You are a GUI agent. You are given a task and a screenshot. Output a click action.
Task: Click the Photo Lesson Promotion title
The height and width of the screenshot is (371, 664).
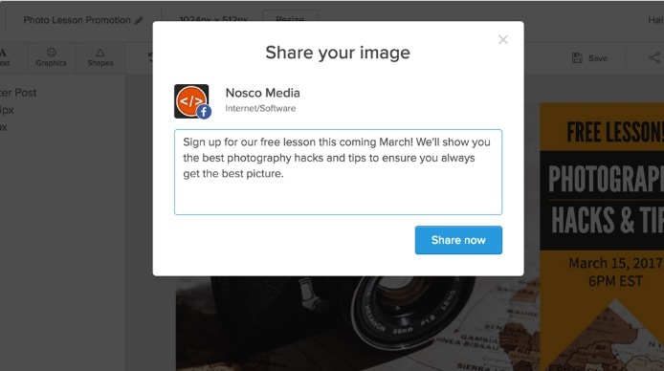[77, 20]
